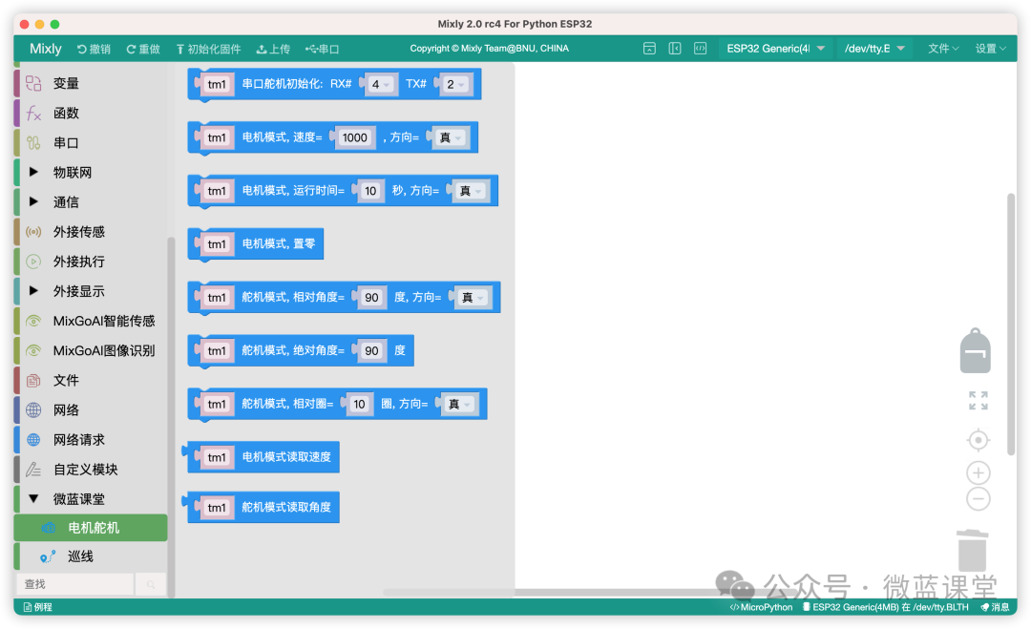1031x629 pixels.
Task: Open RX# pin dropdown showing 4
Action: pos(381,84)
